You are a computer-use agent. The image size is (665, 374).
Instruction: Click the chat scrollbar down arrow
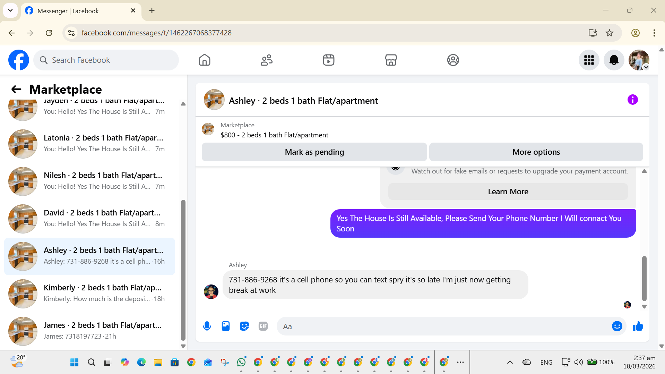[644, 307]
